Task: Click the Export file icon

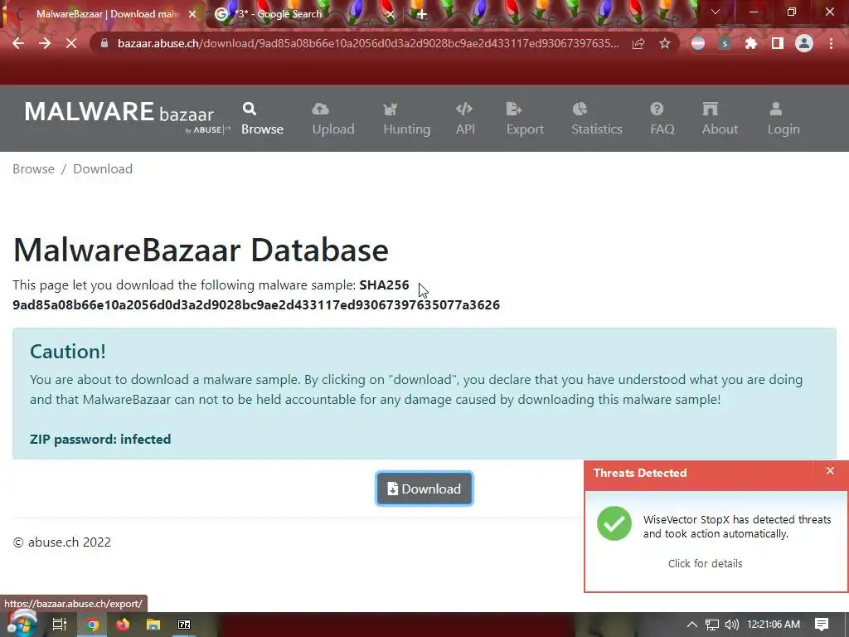Action: click(513, 109)
